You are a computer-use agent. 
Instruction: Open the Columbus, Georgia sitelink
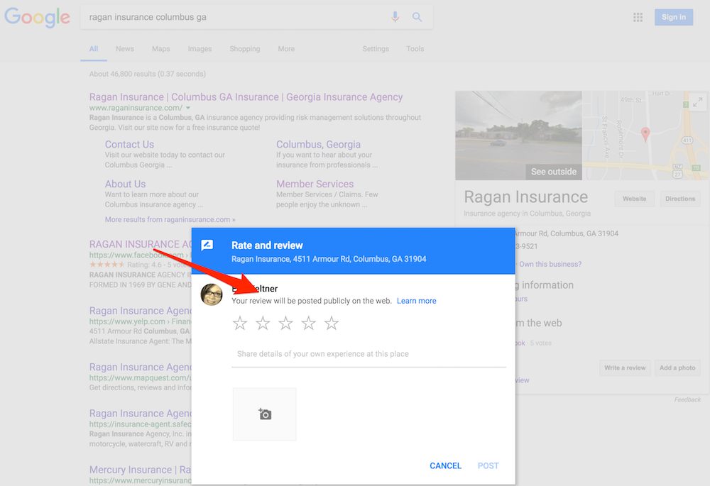(x=318, y=144)
